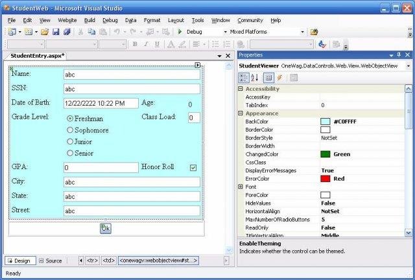415x280 pixels.
Task: Open the active files dropdown arrow by tab
Action: tap(219, 56)
